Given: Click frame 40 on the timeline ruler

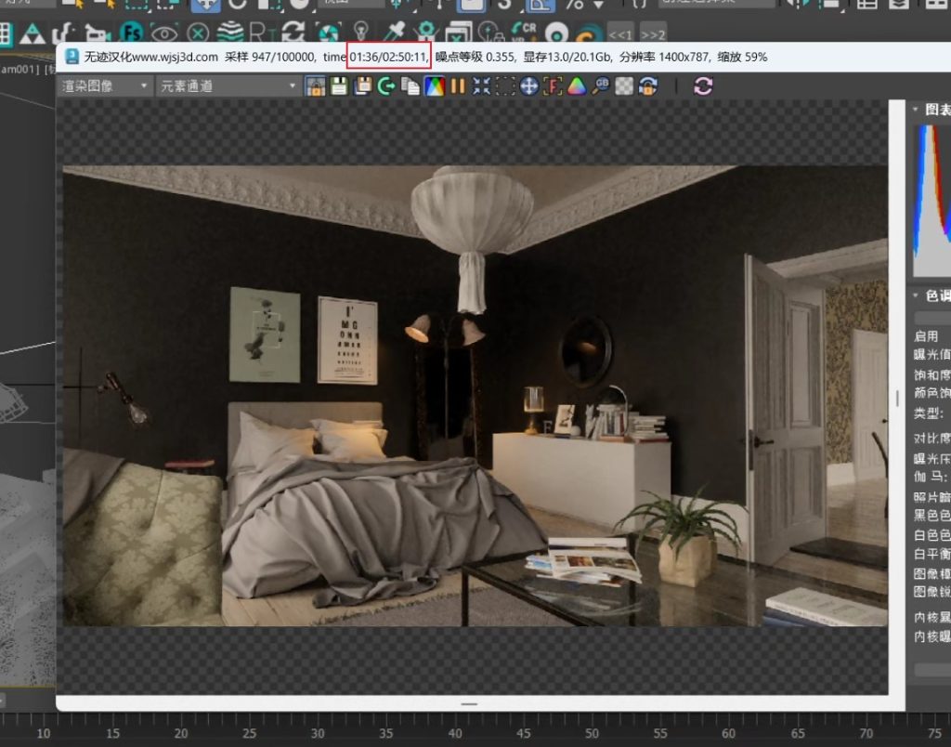Looking at the screenshot, I should 385,734.
